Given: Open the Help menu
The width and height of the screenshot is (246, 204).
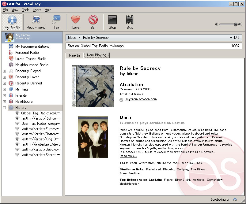Looking at the screenshot, I should pyautogui.click(x=48, y=10).
